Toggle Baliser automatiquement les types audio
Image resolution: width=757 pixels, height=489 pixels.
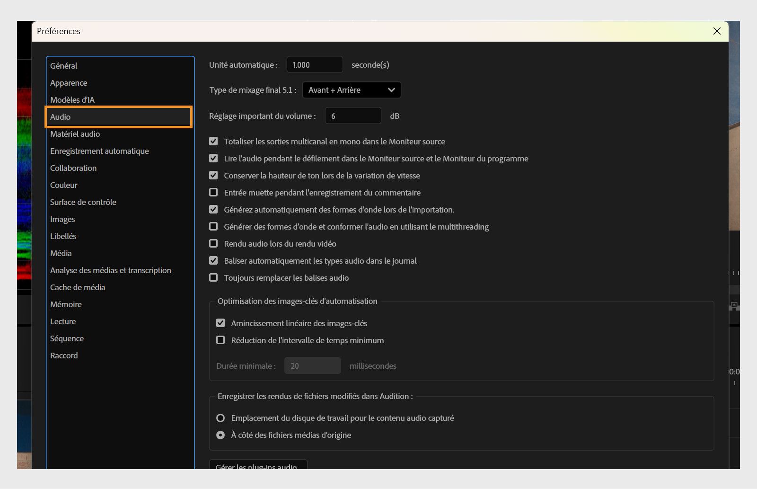coord(213,260)
